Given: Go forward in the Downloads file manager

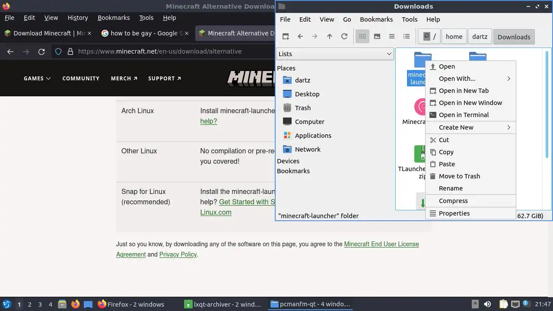Looking at the screenshot, I should point(315,37).
